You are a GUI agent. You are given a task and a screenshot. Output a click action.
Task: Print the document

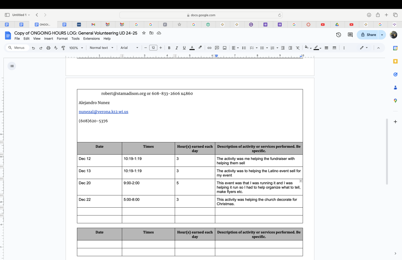click(48, 48)
